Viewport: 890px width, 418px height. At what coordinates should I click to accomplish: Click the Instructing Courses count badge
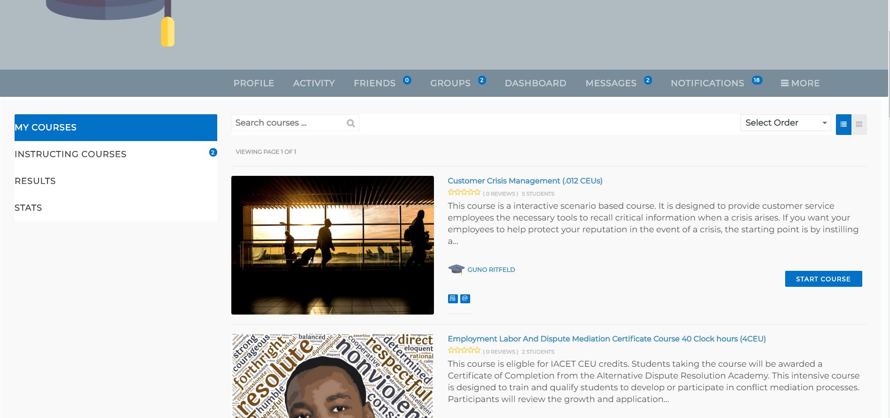(x=213, y=152)
